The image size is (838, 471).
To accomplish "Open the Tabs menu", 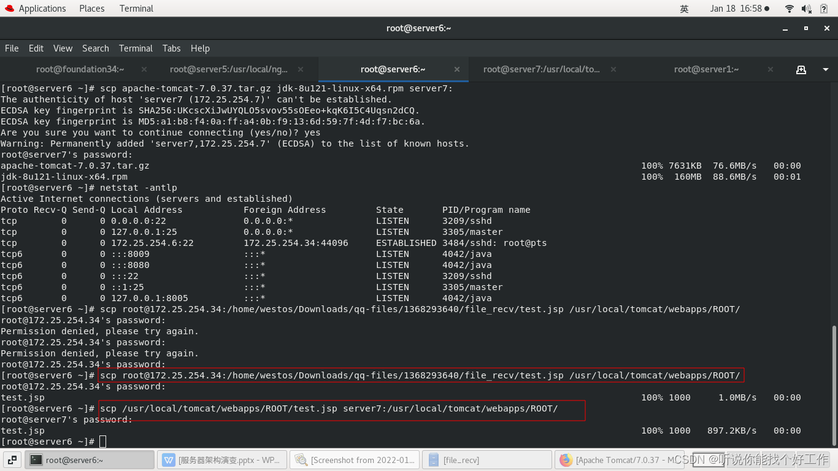I will 171,48.
